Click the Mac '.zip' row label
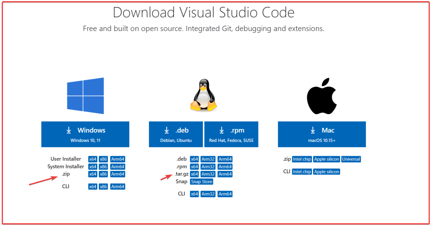431x230 pixels. pos(287,159)
